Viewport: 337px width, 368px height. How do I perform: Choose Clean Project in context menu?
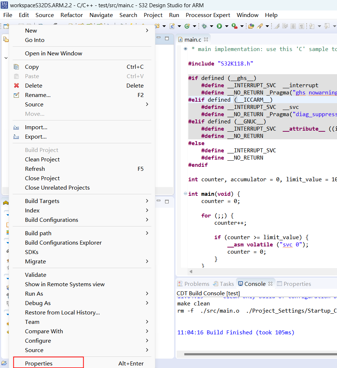[42, 160]
